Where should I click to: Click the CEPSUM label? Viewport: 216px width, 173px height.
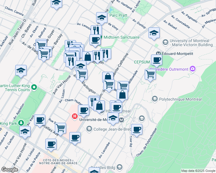point(142,62)
